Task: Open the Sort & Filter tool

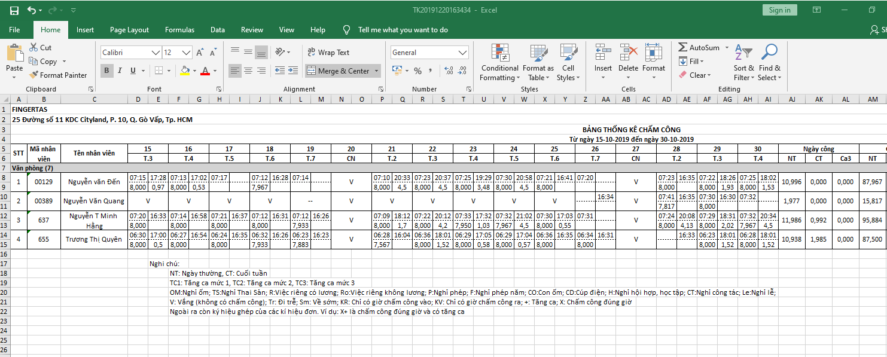Action: 743,63
